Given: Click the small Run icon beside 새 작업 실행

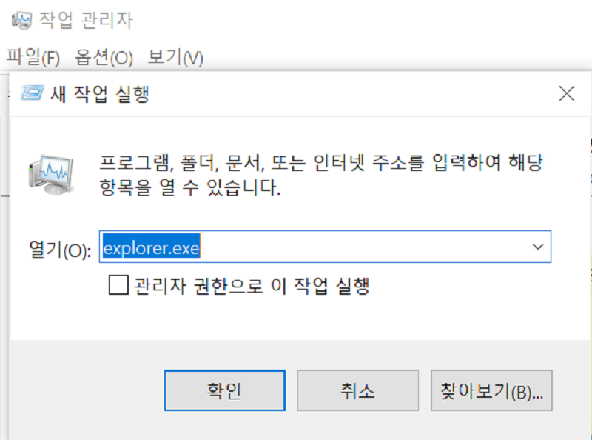Looking at the screenshot, I should (x=32, y=93).
